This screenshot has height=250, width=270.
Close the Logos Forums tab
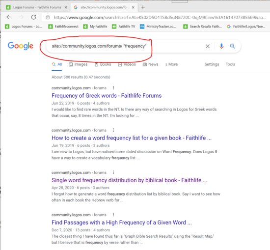[x=66, y=7]
